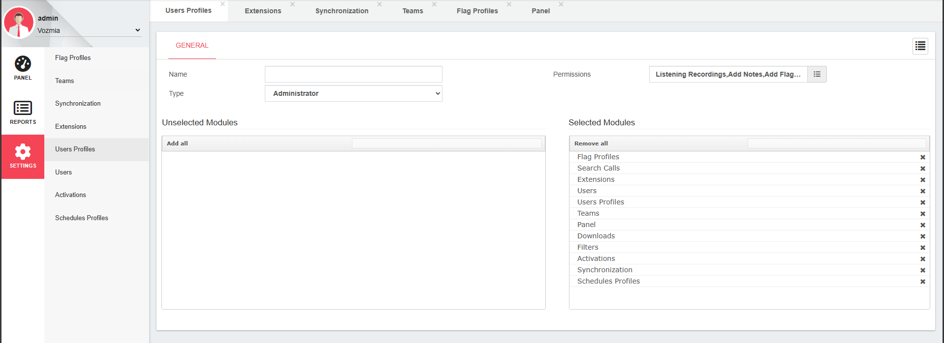Open the Panel dashboard icon in sidebar
This screenshot has width=944, height=343.
tap(23, 64)
